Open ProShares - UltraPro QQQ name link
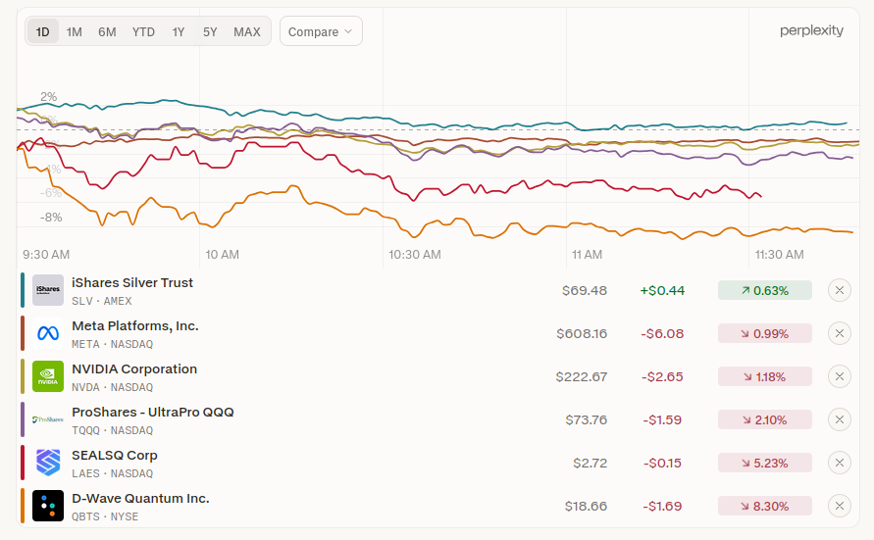The image size is (874, 540). point(153,413)
